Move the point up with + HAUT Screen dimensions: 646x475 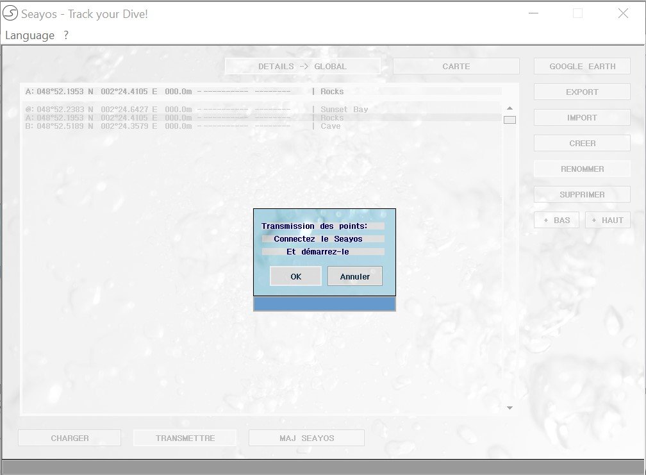coord(608,220)
